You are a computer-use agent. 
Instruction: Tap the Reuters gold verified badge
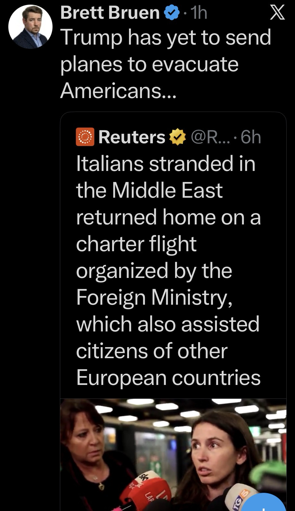click(x=178, y=137)
